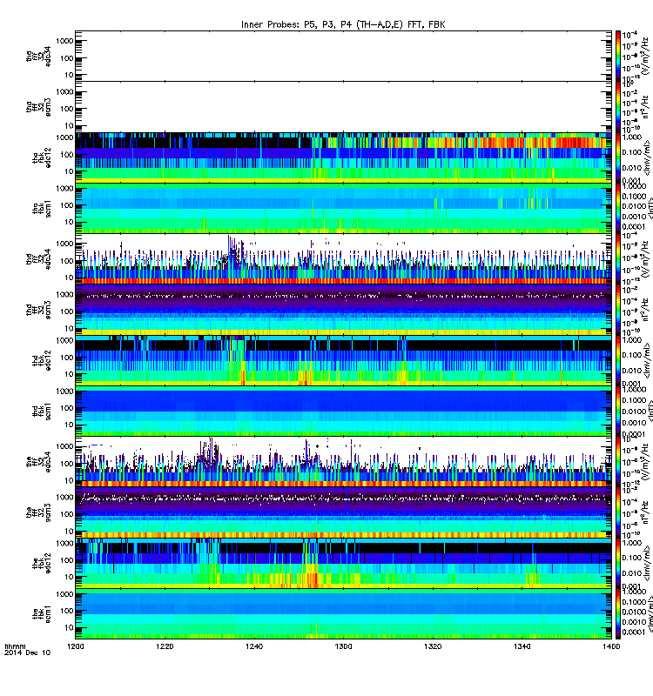Click the "the fbk scm1" axis label

click(x=42, y=614)
